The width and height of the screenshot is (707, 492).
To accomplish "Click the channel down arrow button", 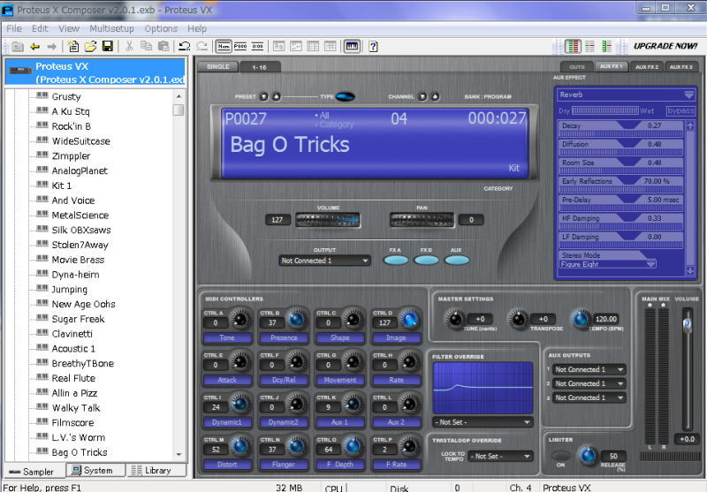I will point(422,96).
